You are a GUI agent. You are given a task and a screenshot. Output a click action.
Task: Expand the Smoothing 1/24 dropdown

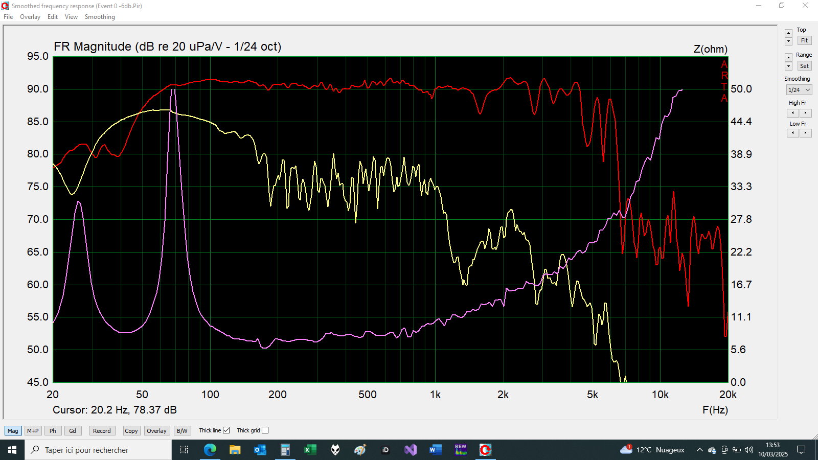click(799, 90)
